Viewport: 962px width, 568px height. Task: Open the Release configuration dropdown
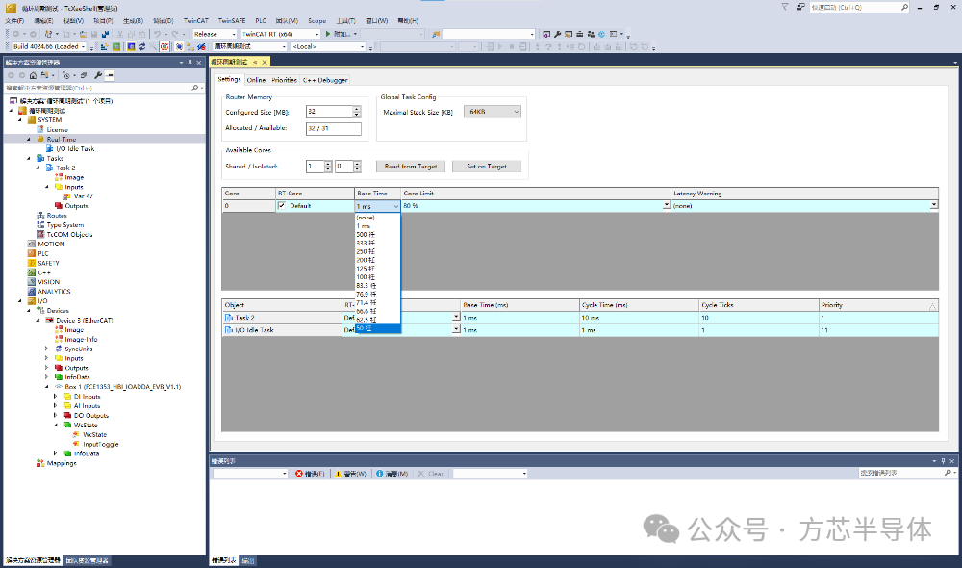(233, 35)
